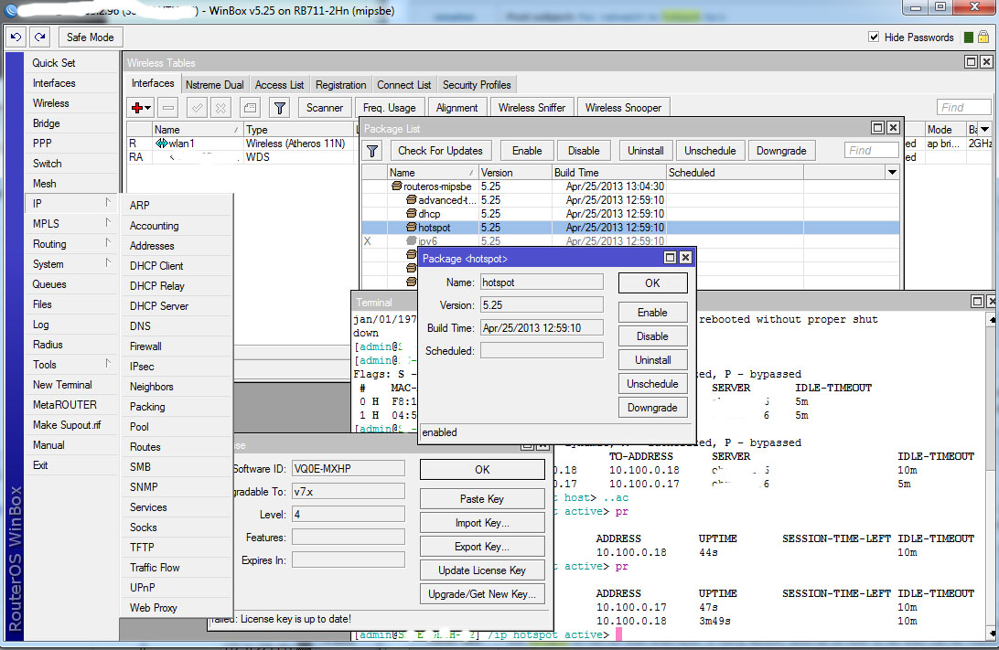Click Unschedule in Package List toolbar
The image size is (999, 650).
tap(710, 151)
